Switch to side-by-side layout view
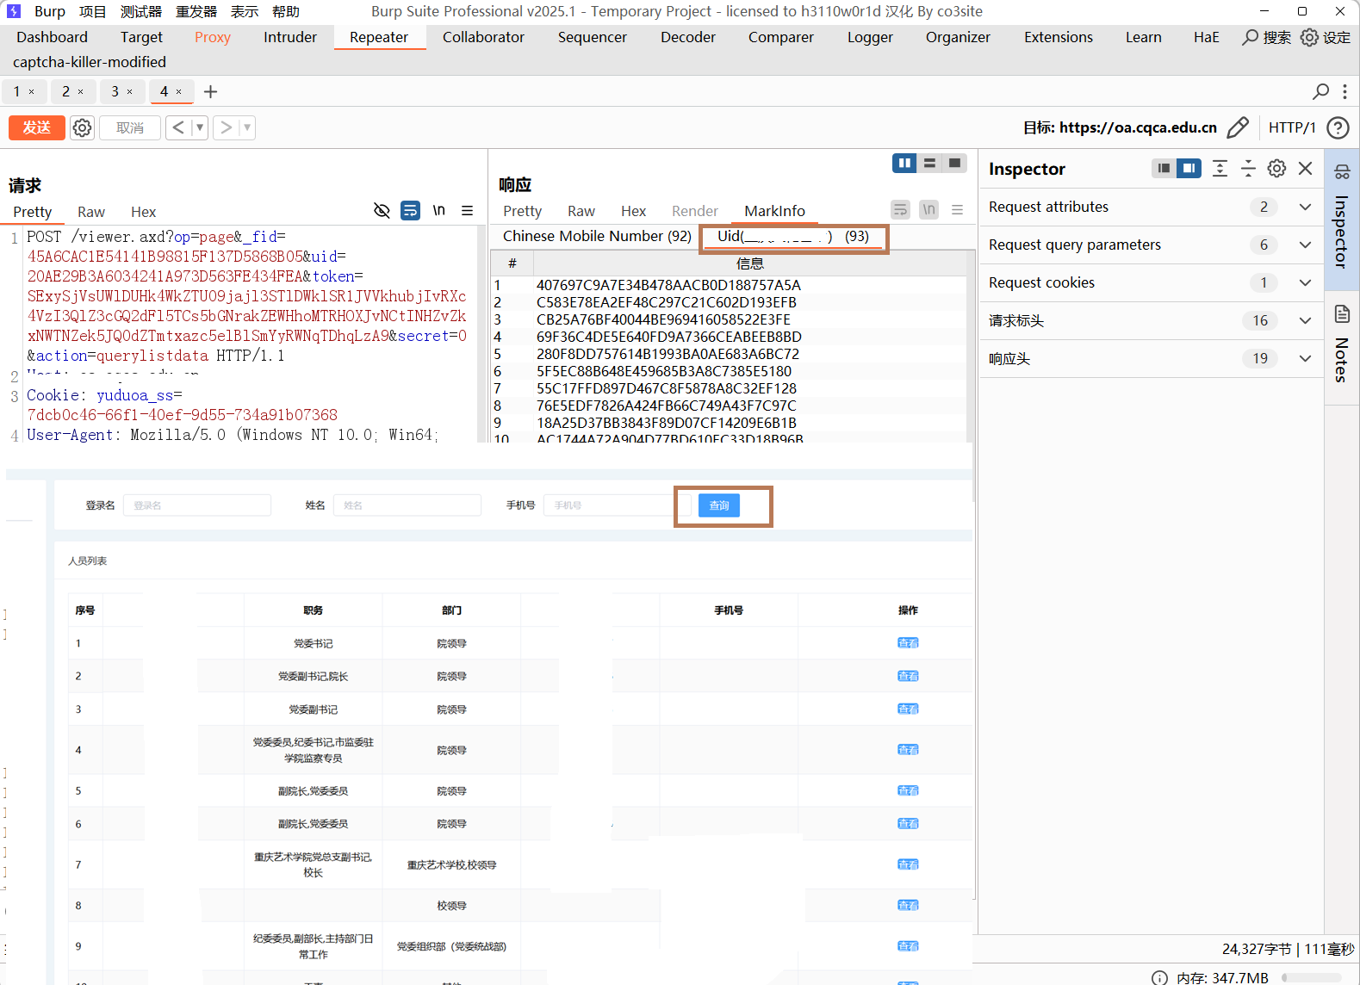 904,163
